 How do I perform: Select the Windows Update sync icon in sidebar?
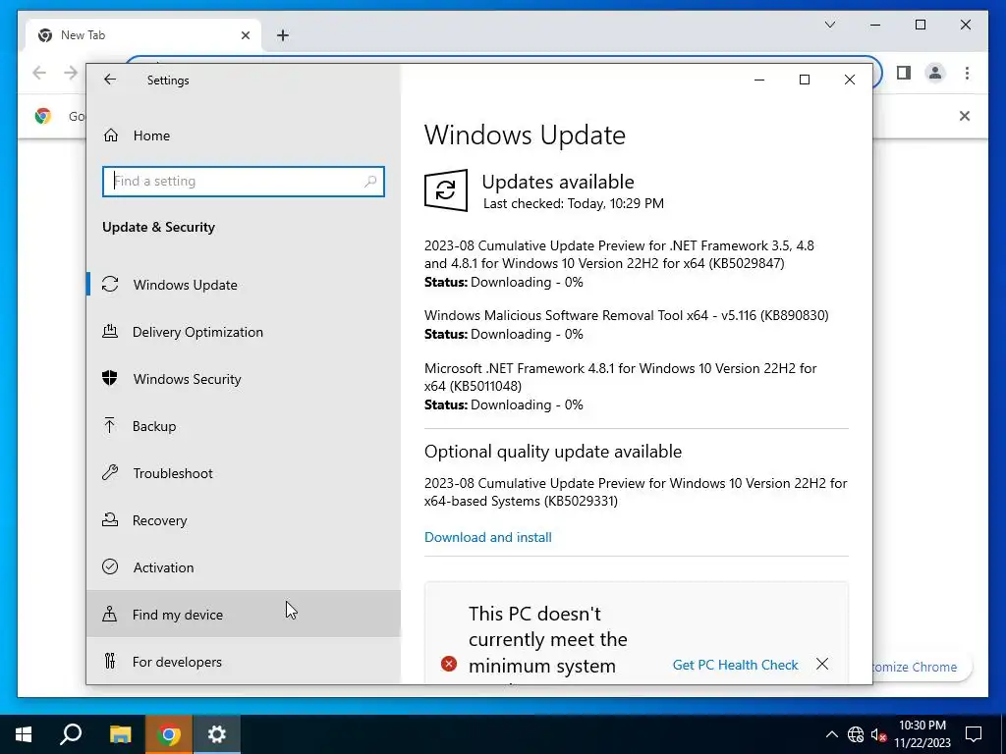coord(110,284)
